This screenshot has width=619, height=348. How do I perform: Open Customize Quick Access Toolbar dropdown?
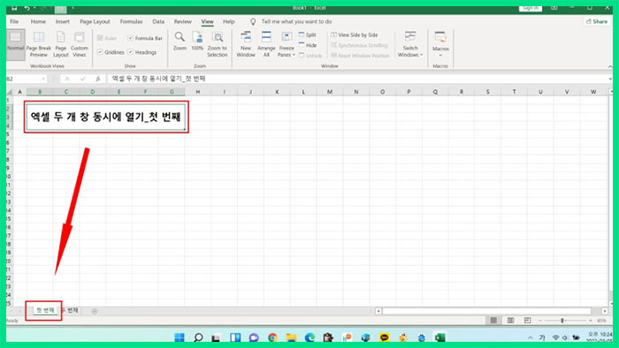[73, 8]
